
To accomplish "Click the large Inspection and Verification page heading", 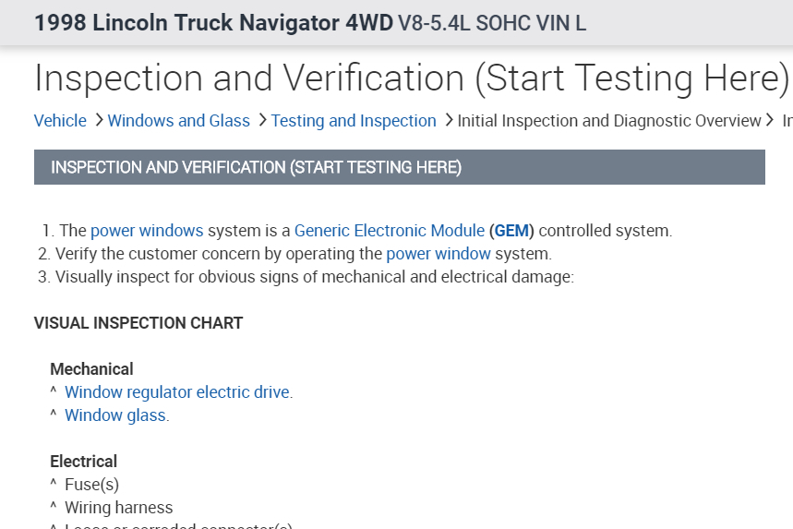I will [411, 79].
